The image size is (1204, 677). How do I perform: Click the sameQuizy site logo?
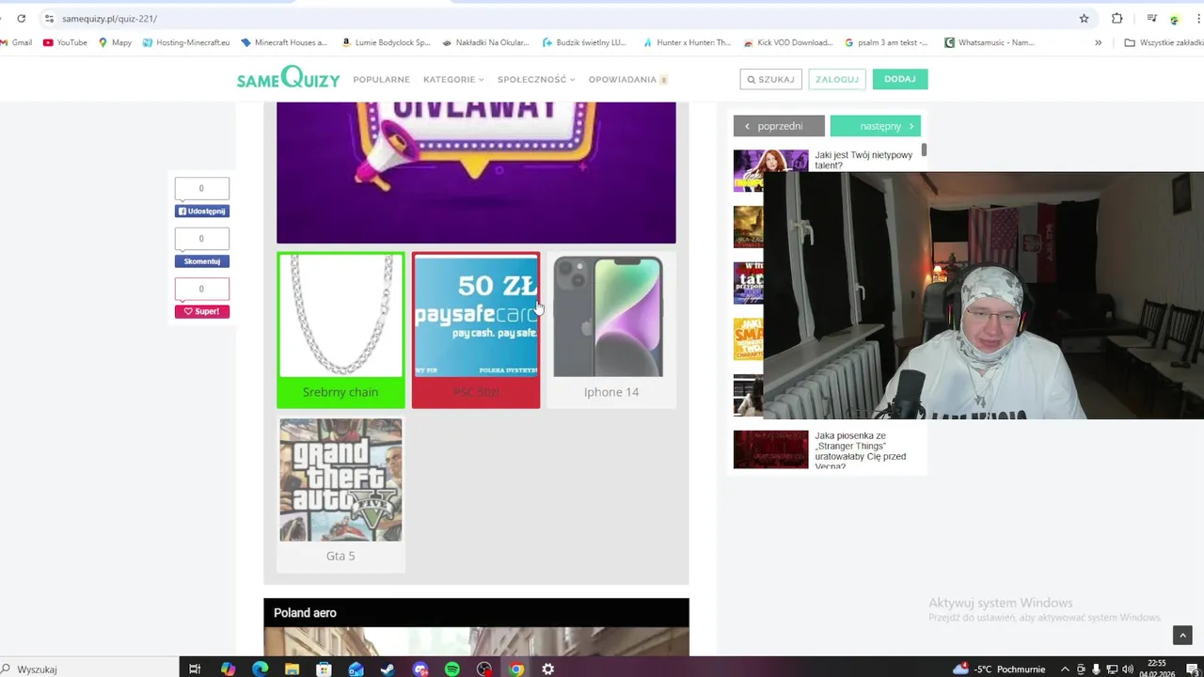tap(288, 78)
